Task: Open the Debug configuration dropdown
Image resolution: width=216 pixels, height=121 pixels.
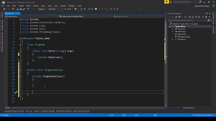Action: click(42, 9)
